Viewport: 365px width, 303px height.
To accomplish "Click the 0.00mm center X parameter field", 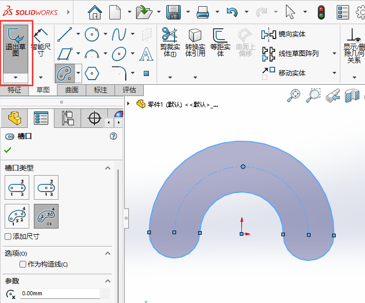I will pos(60,293).
